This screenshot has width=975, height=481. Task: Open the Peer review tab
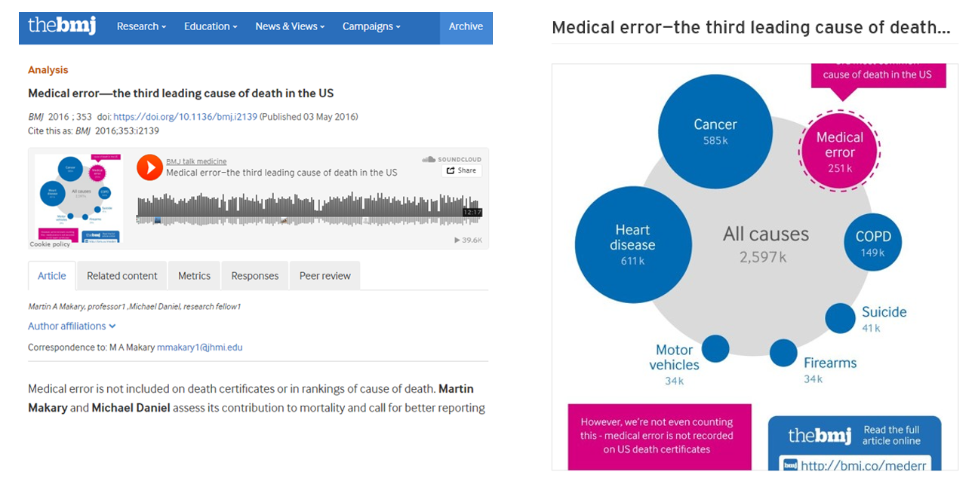coord(325,276)
